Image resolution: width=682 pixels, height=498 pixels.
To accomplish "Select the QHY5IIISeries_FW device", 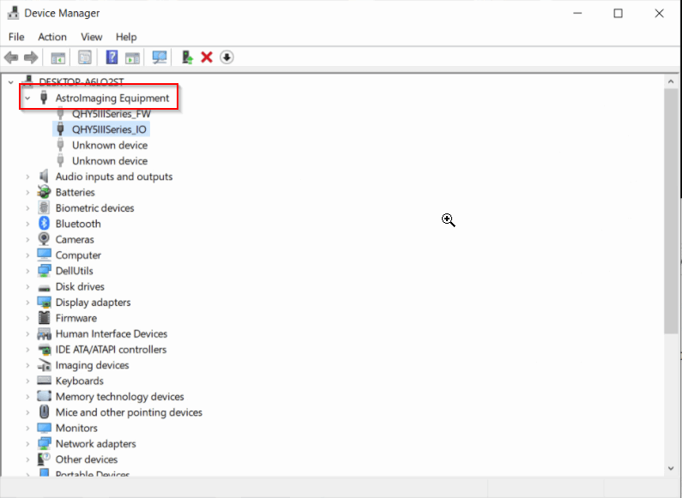I will (x=112, y=114).
